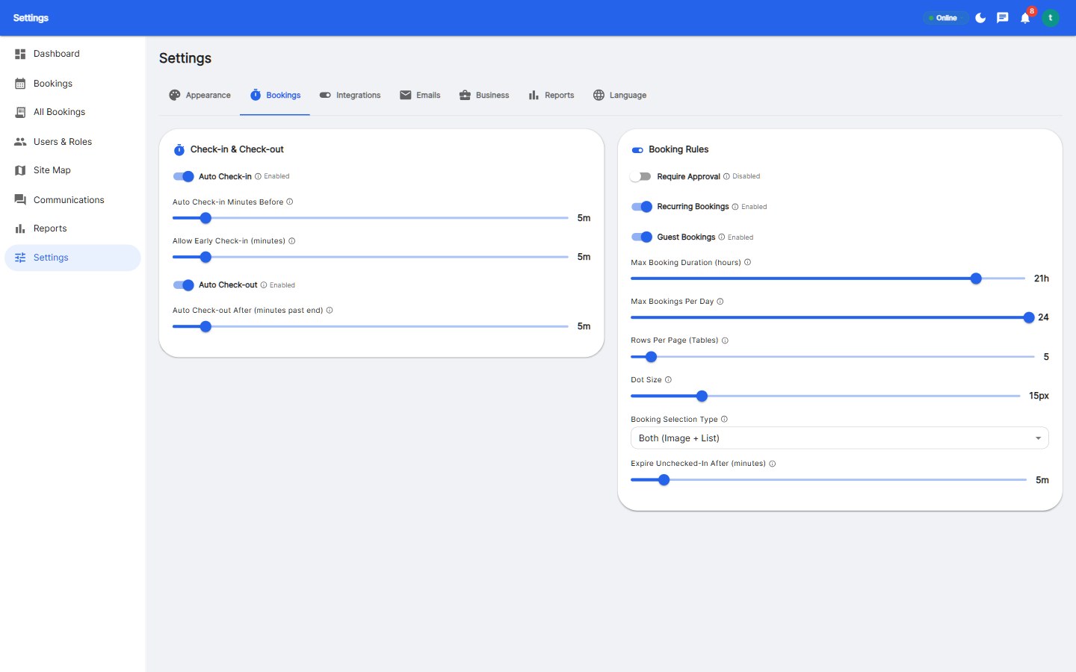
Task: Go to Dashboard in sidebar
Action: pyautogui.click(x=72, y=54)
